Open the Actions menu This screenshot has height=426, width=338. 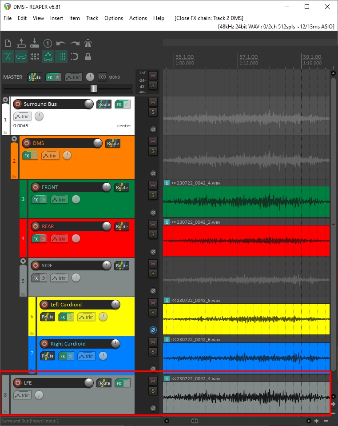click(138, 18)
